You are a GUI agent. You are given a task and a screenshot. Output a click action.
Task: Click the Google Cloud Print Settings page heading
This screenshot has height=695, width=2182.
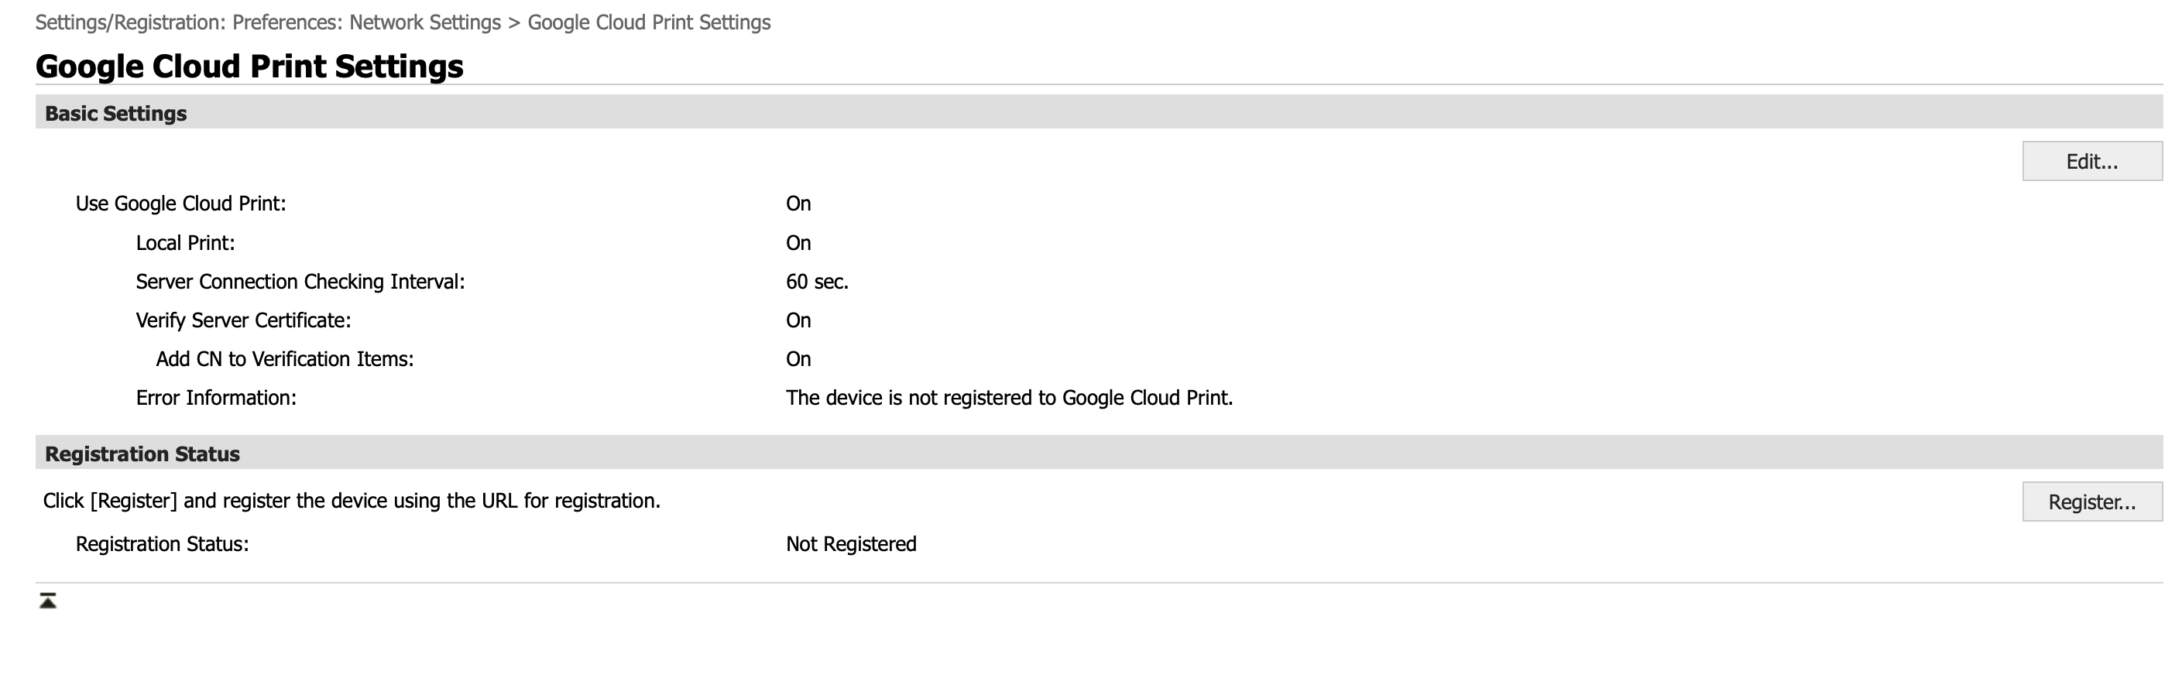pyautogui.click(x=249, y=66)
